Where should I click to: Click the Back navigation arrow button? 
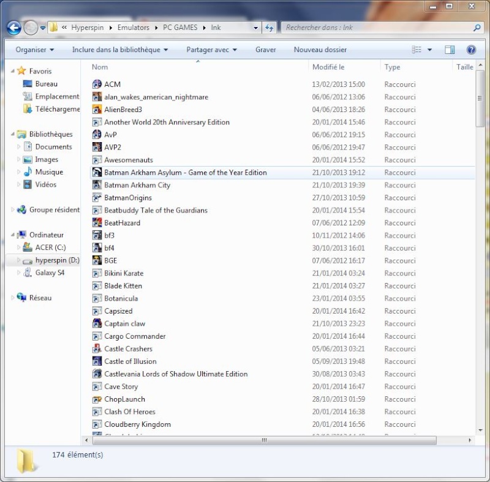tap(13, 28)
